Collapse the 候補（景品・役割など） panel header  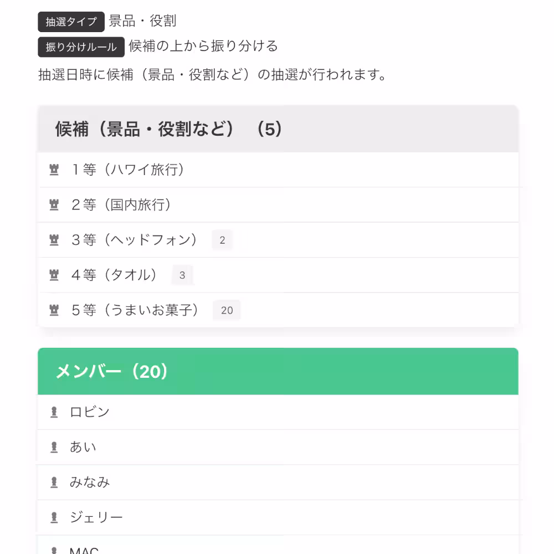(277, 129)
